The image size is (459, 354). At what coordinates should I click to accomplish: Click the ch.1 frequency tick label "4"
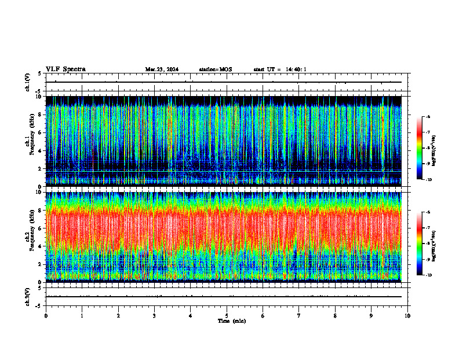pyautogui.click(x=41, y=151)
